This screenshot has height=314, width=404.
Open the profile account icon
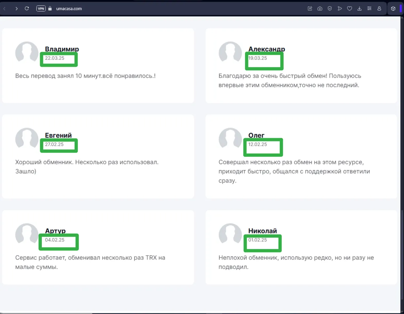[379, 9]
